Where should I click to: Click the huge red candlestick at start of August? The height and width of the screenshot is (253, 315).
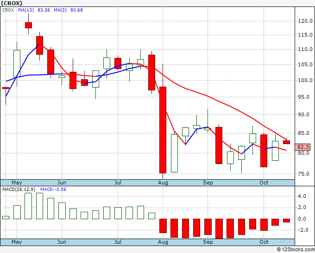pos(163,130)
